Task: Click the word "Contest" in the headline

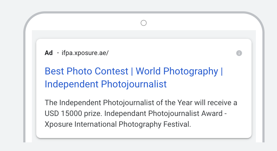Action: click(x=111, y=71)
